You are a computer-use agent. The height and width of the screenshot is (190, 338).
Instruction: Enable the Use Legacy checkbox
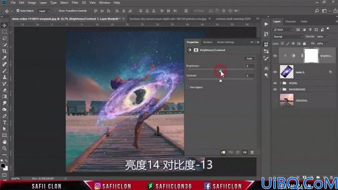coord(187,87)
